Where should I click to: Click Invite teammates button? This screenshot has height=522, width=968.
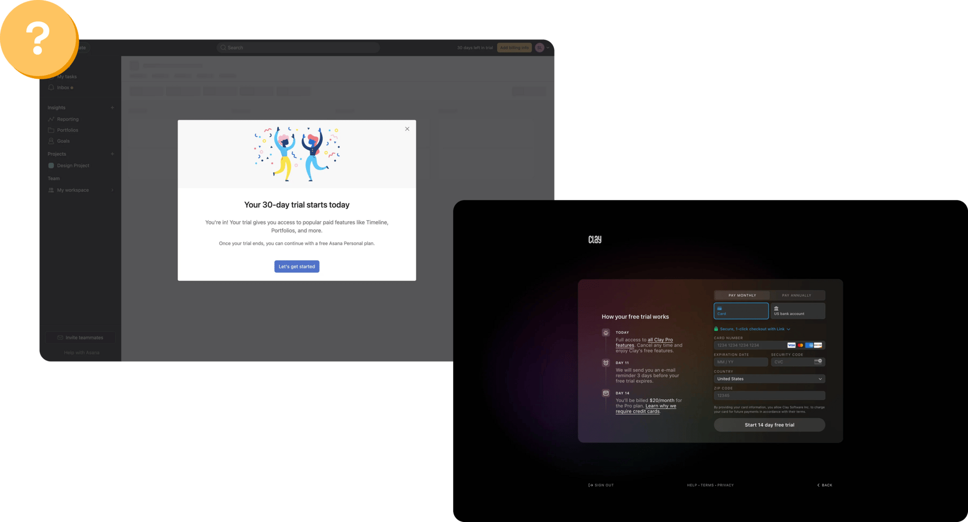(x=80, y=337)
